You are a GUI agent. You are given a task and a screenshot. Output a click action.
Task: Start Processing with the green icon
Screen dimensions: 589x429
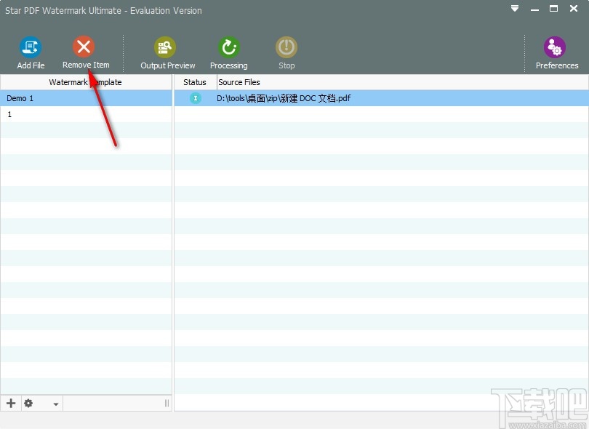click(x=229, y=47)
